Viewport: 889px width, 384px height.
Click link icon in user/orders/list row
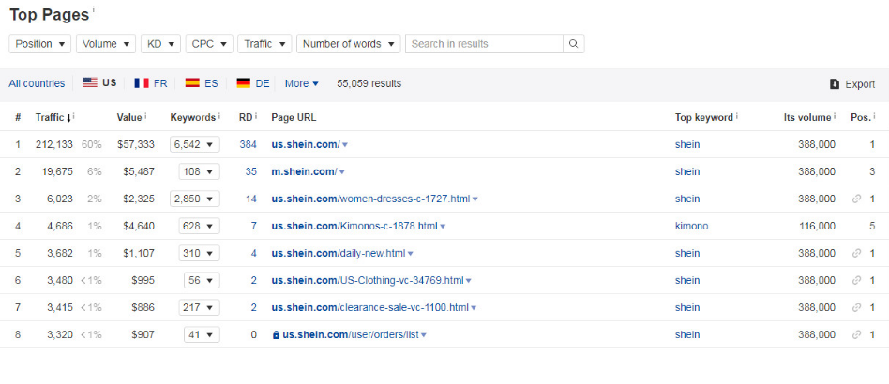[857, 334]
